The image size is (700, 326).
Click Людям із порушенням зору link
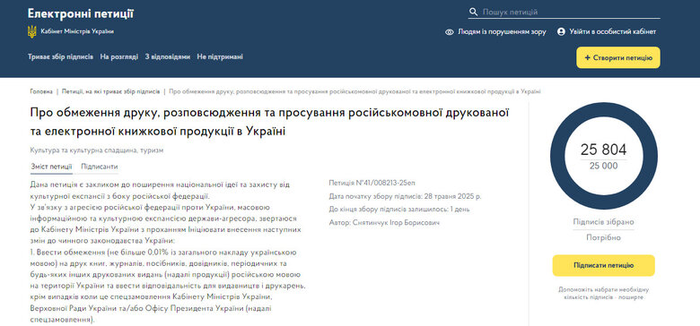click(x=503, y=32)
